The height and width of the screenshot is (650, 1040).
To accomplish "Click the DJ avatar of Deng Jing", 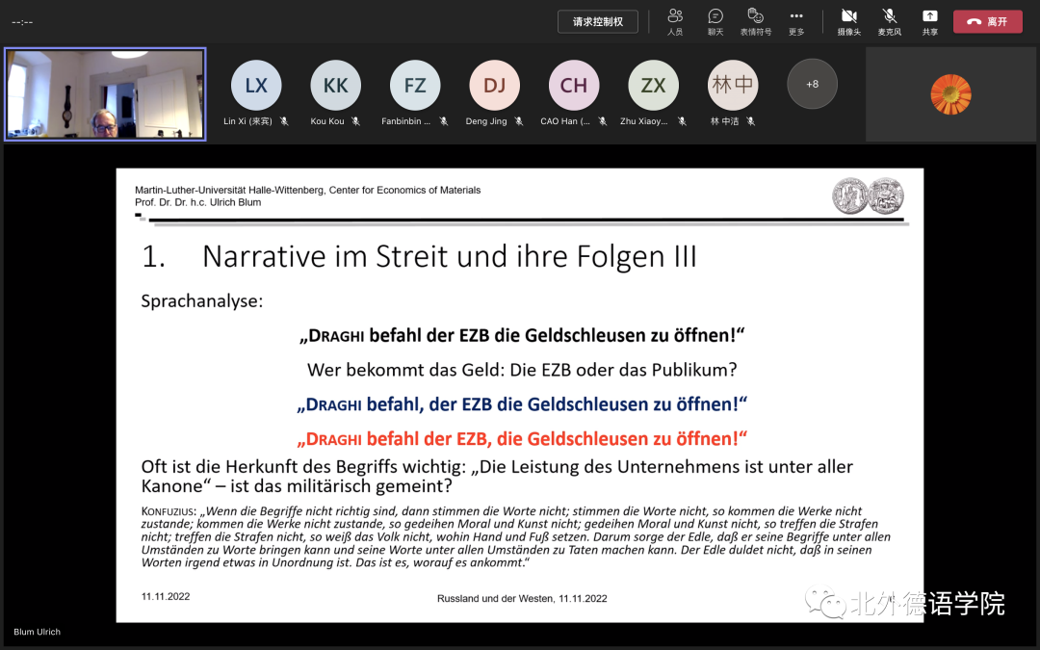I will [494, 86].
